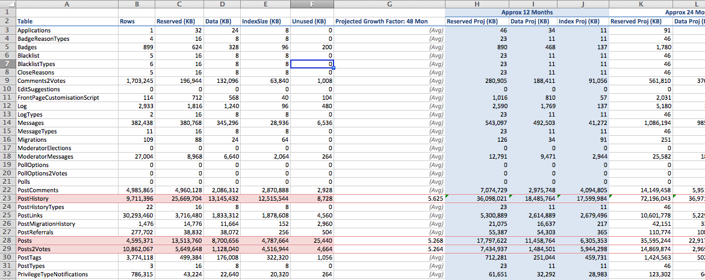
Task: Select the 'PostHistory' cell
Action: [67, 198]
